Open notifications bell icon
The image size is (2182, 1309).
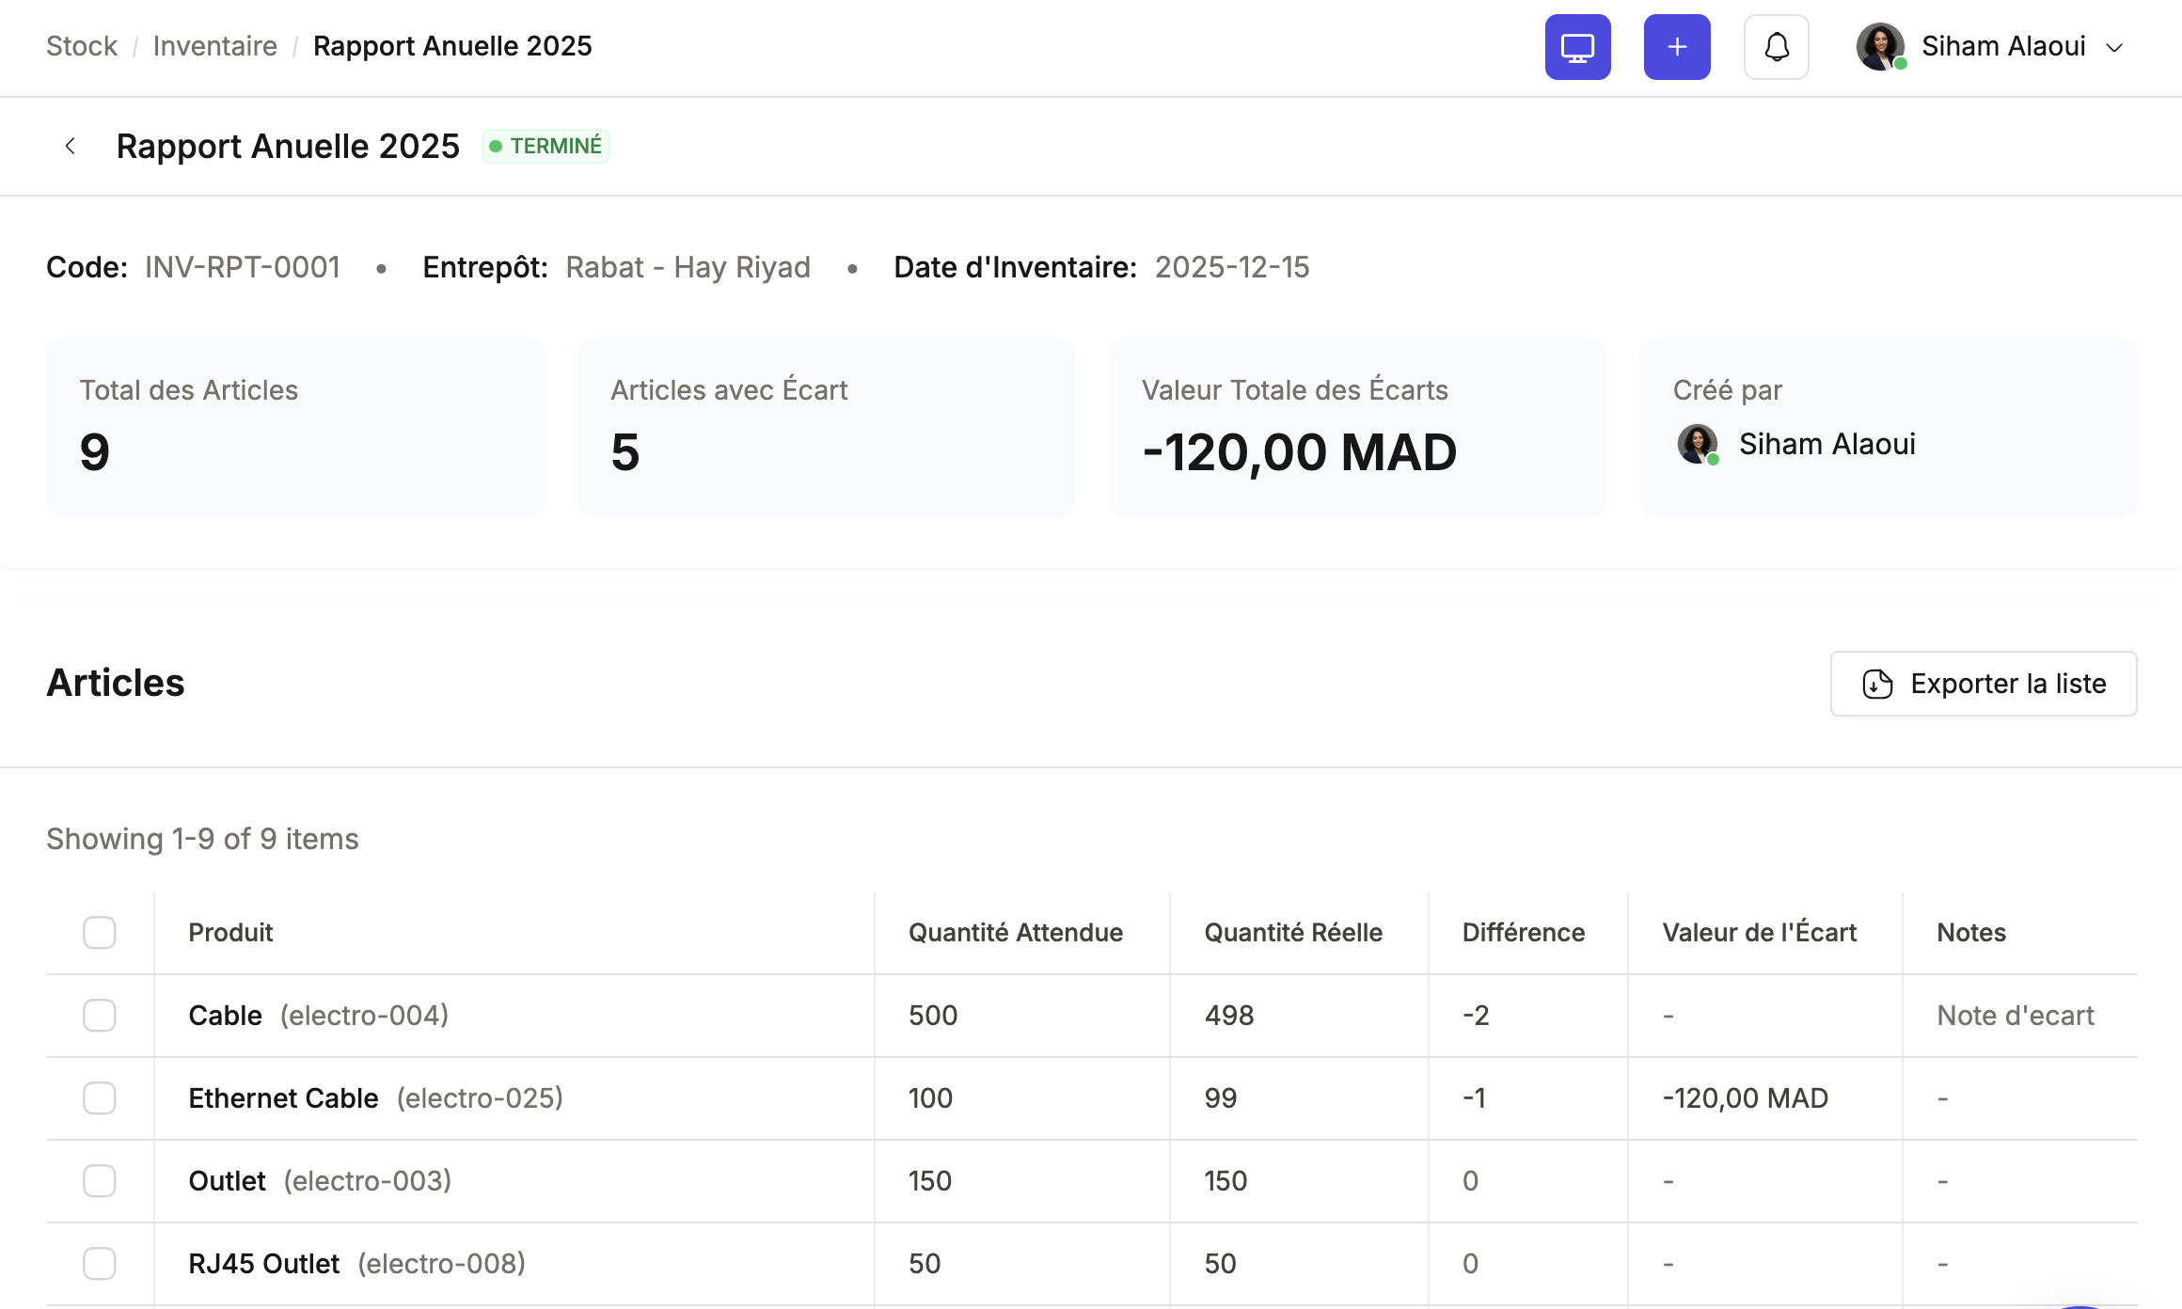(x=1777, y=47)
